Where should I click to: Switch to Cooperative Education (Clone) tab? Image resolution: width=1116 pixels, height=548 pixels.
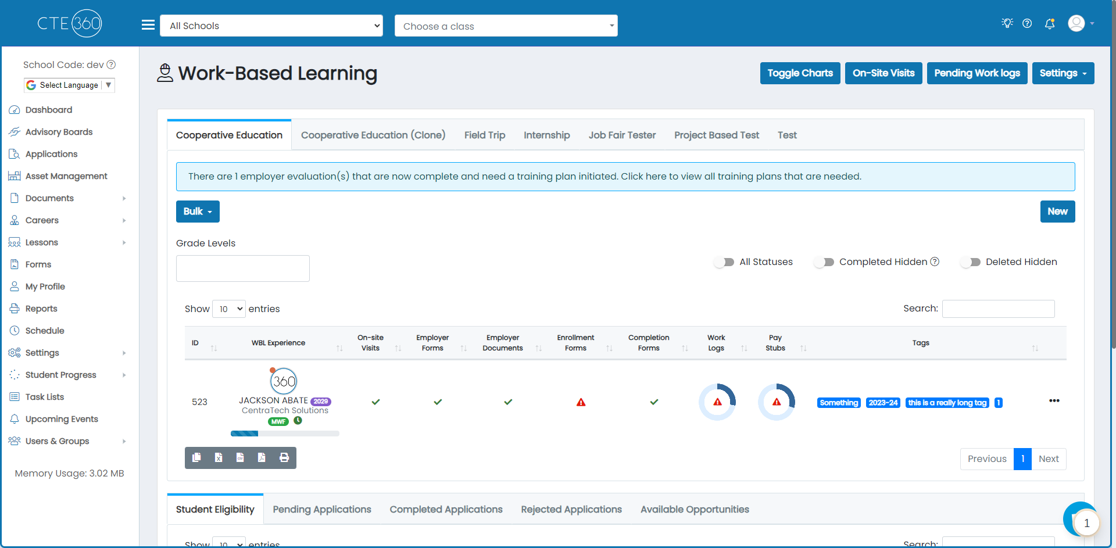pos(373,135)
